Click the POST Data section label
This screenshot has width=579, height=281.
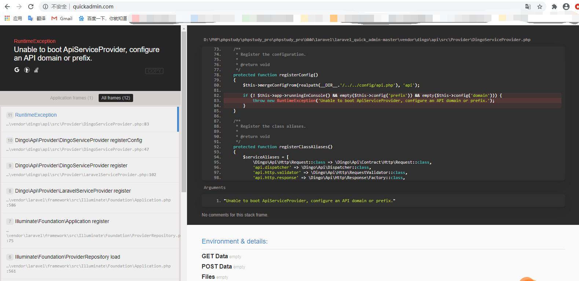[217, 266]
